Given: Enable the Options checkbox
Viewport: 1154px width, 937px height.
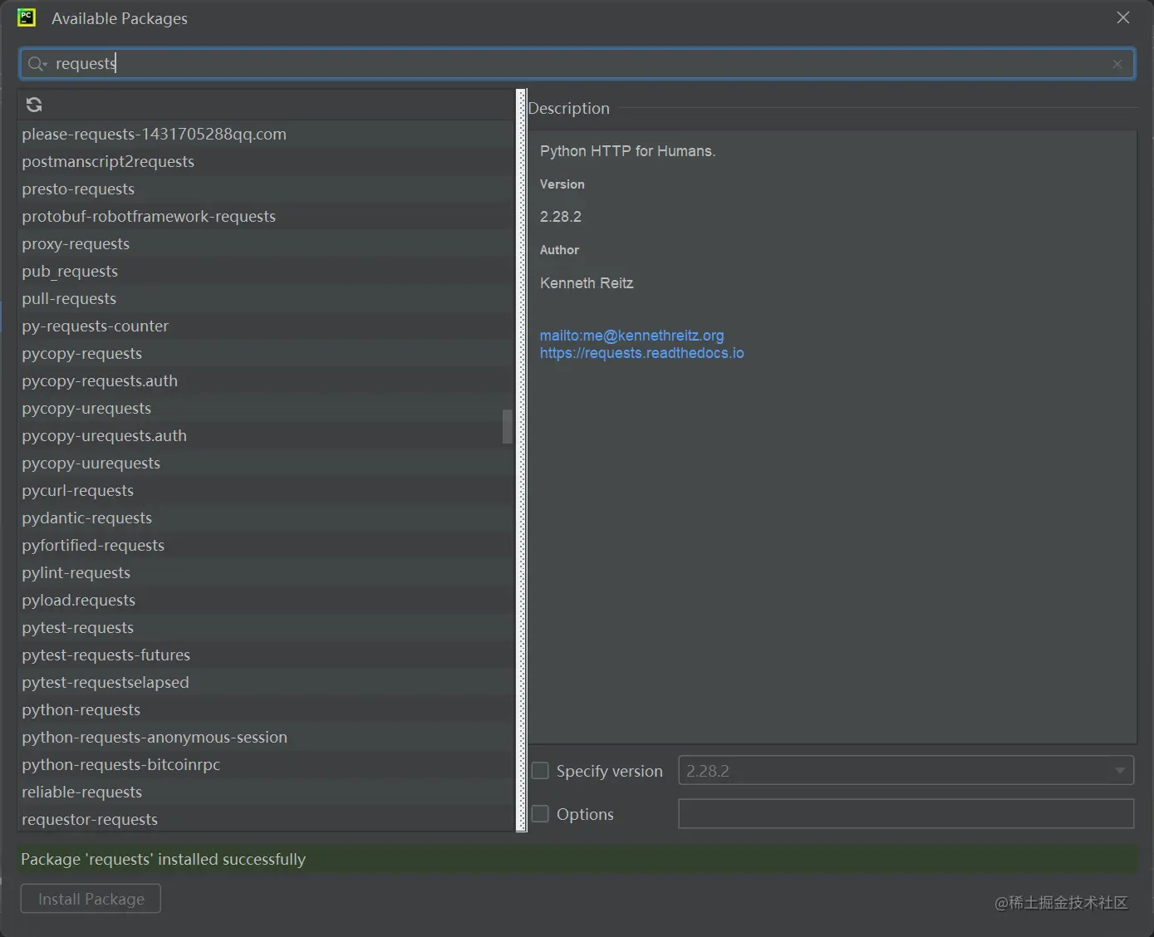Looking at the screenshot, I should click(x=540, y=814).
